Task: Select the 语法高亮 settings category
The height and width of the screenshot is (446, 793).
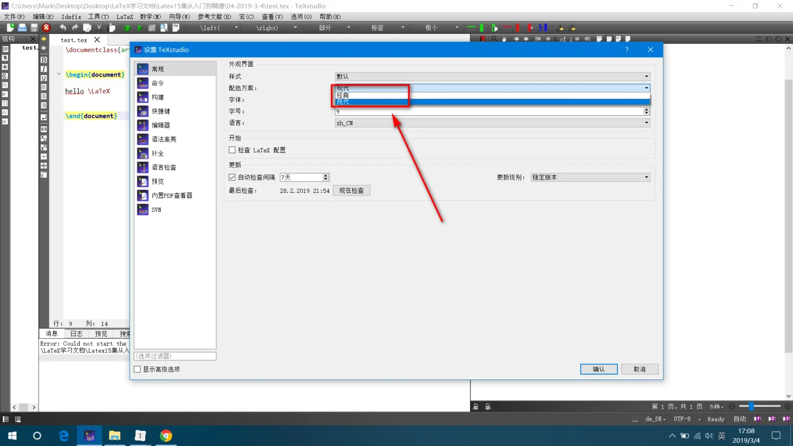Action: (176, 139)
